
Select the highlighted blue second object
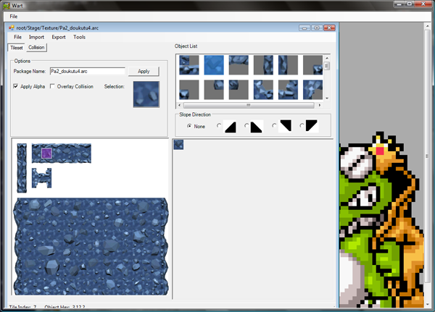[214, 65]
